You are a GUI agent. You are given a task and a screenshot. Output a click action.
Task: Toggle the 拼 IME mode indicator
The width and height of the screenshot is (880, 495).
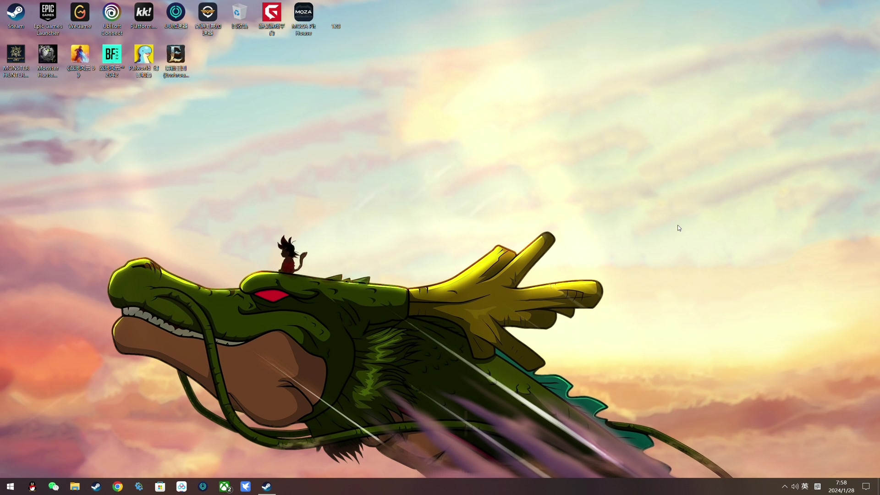pyautogui.click(x=817, y=486)
